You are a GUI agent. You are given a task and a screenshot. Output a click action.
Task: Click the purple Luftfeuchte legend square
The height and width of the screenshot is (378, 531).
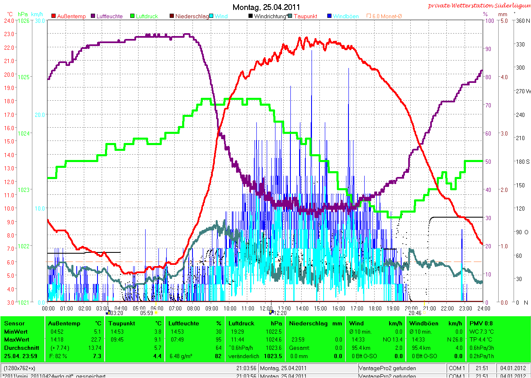[93, 16]
